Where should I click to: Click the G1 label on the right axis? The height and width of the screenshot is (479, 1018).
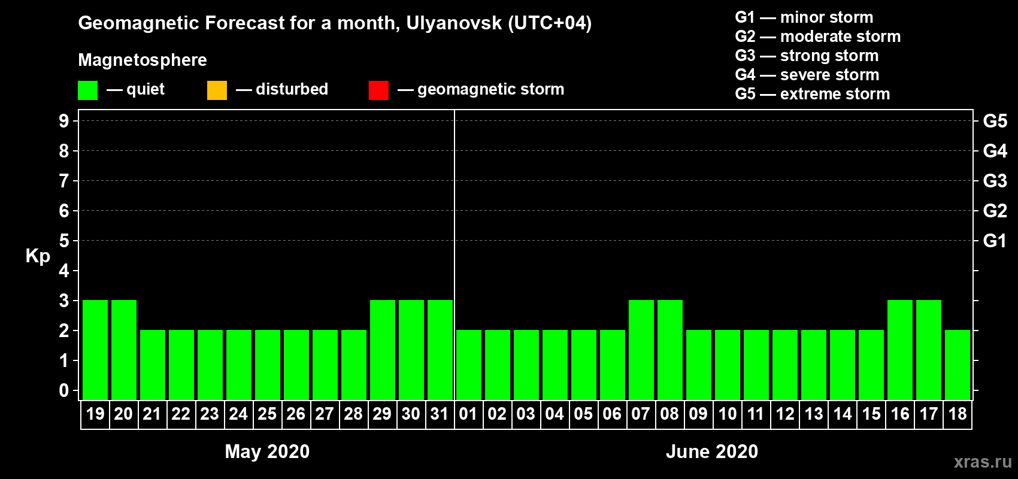pos(995,241)
